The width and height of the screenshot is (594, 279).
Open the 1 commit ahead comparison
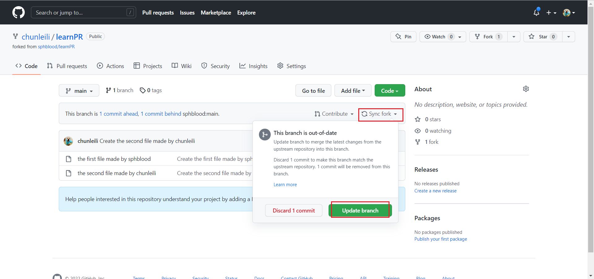pyautogui.click(x=118, y=114)
